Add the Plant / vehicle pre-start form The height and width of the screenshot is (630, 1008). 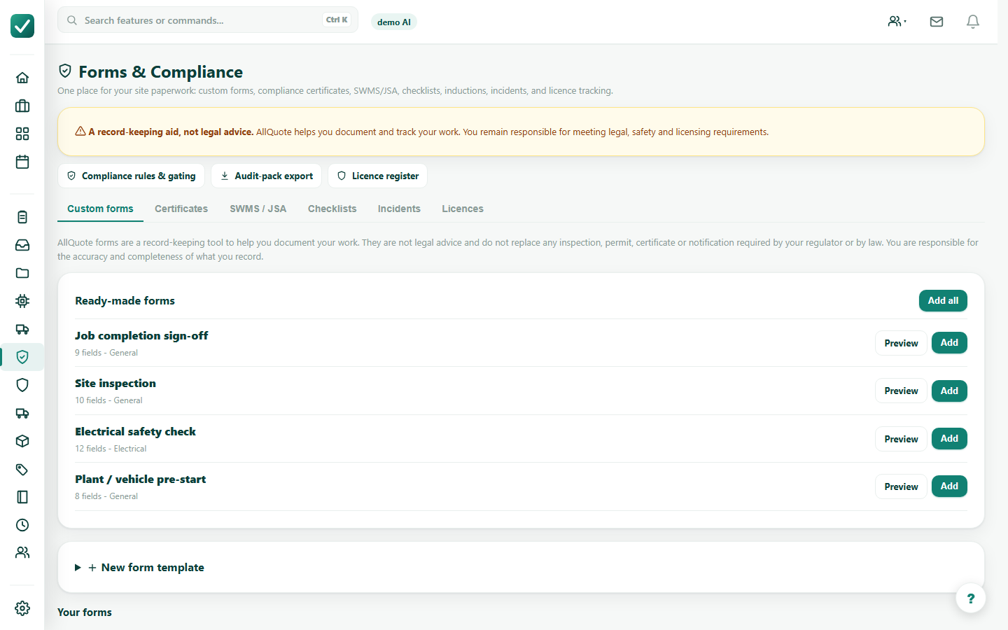[949, 486]
